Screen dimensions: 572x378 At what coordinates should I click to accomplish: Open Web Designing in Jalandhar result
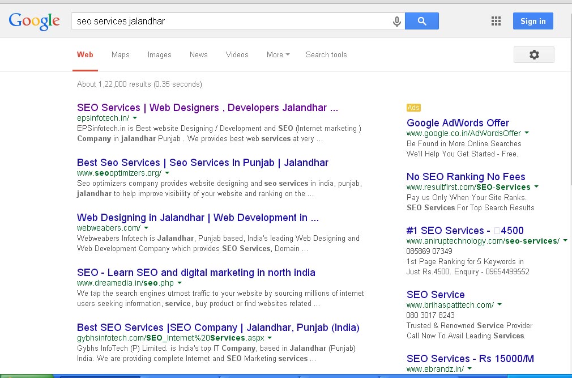(198, 218)
